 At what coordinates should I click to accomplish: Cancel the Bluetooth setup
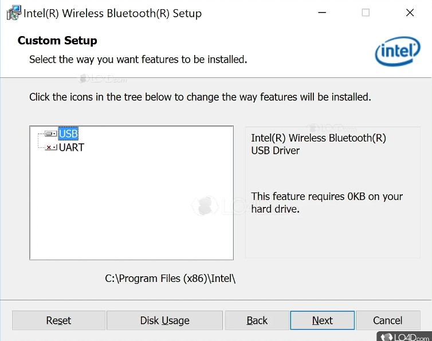pyautogui.click(x=387, y=320)
